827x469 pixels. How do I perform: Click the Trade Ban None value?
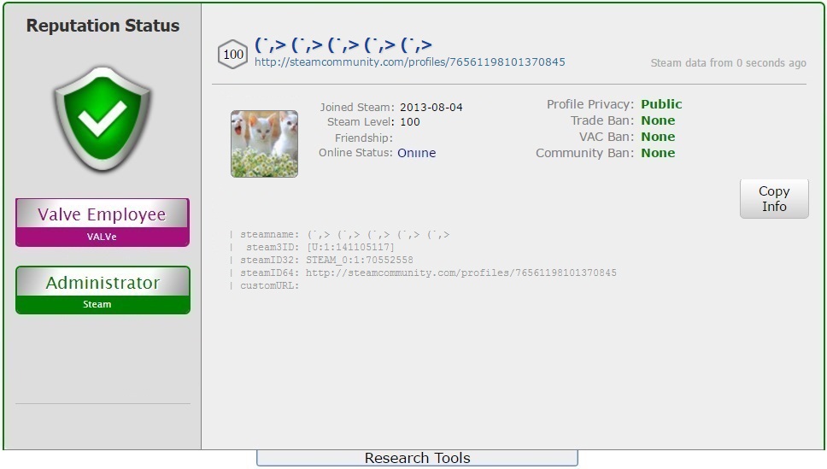[658, 120]
